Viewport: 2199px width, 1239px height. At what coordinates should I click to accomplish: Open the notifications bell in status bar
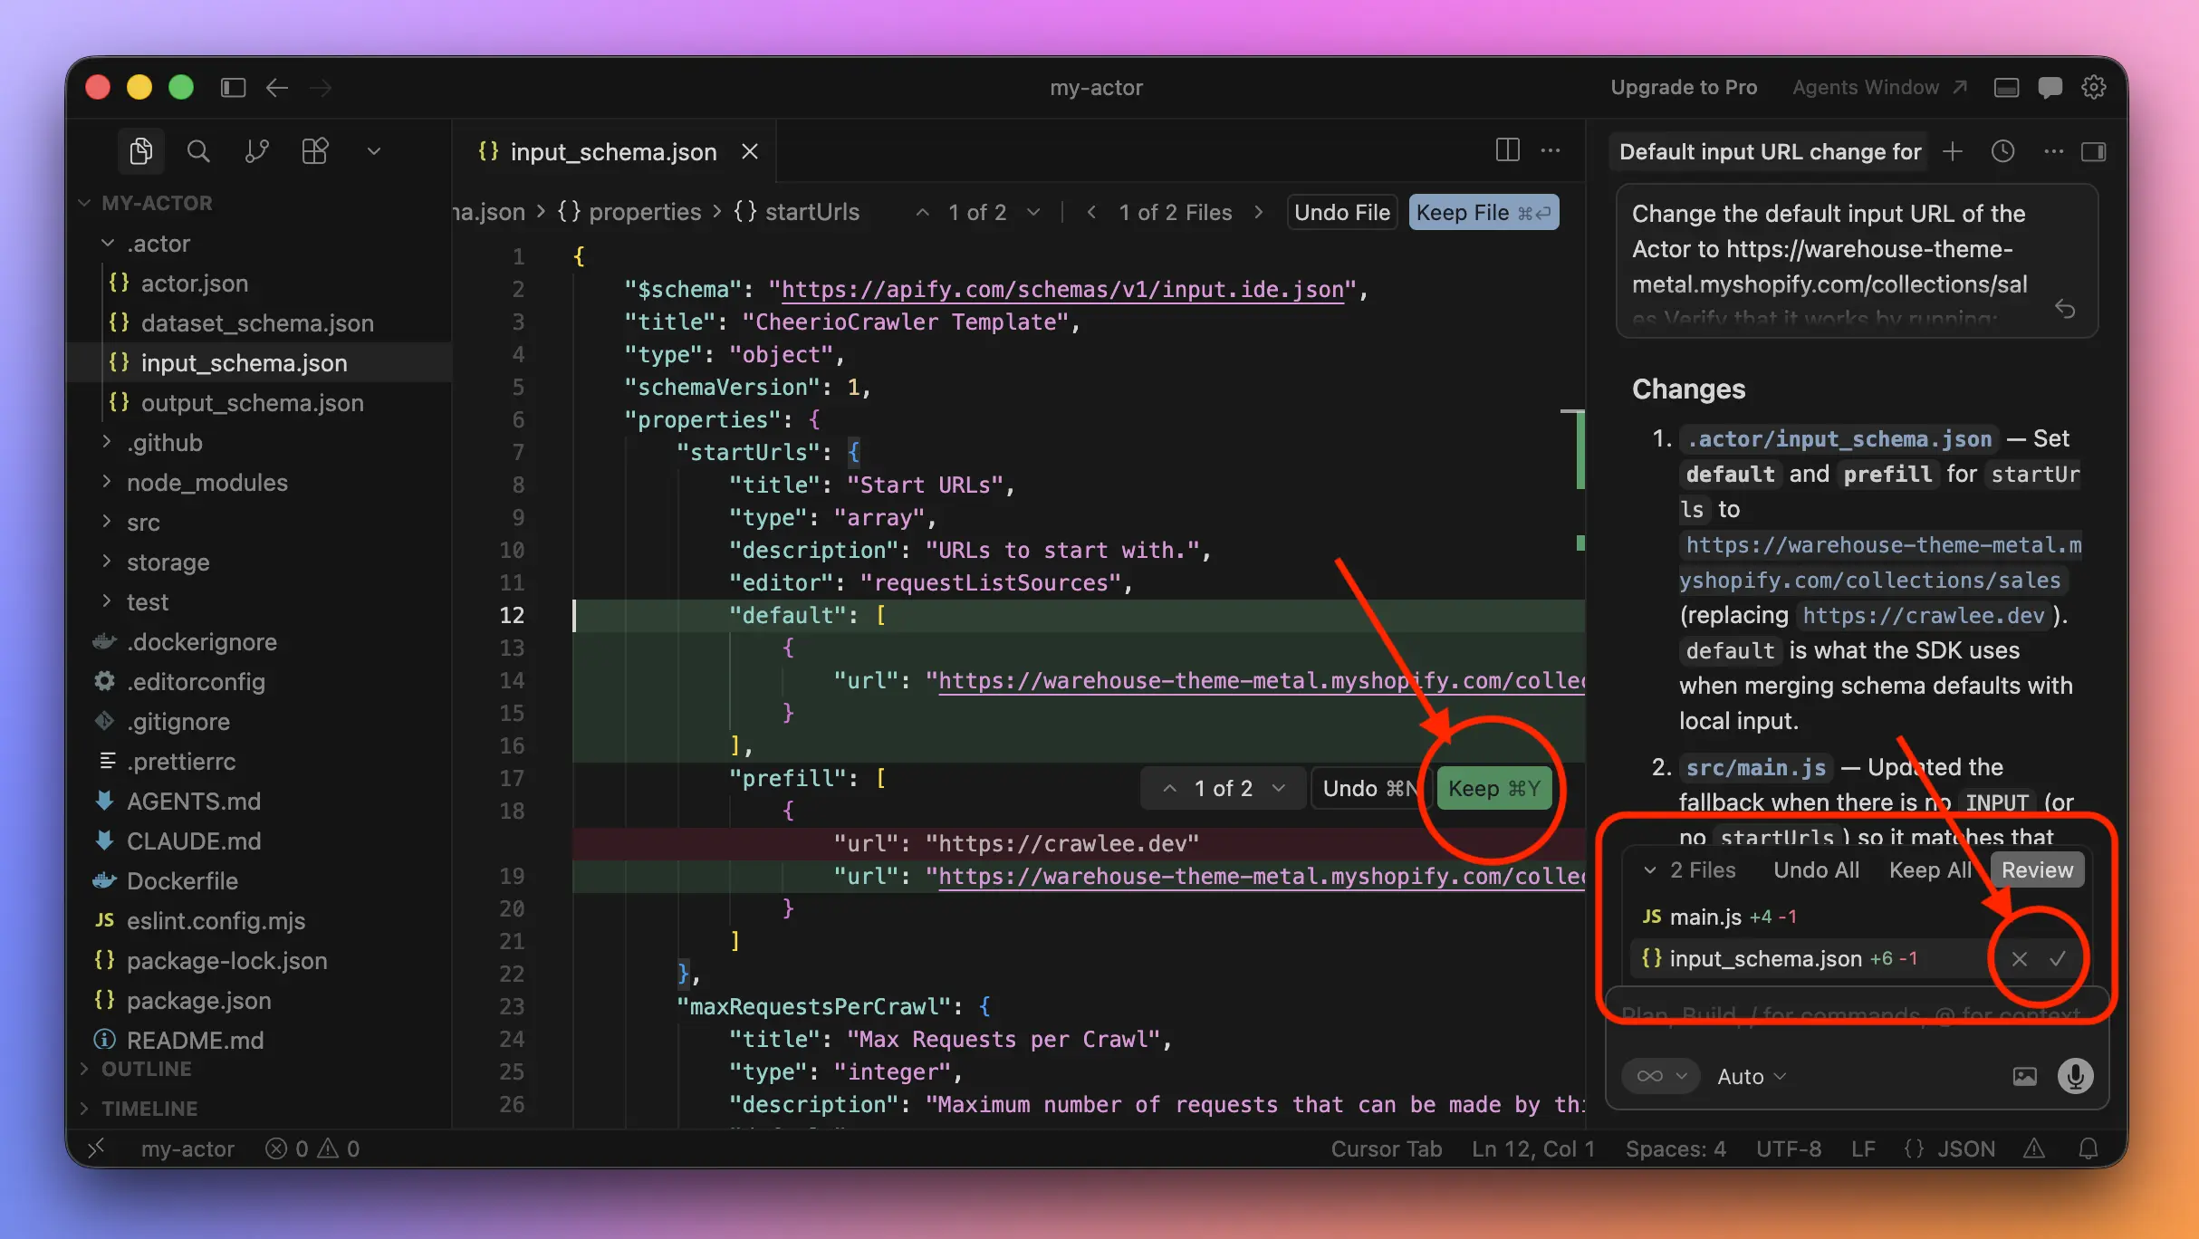(x=2089, y=1148)
